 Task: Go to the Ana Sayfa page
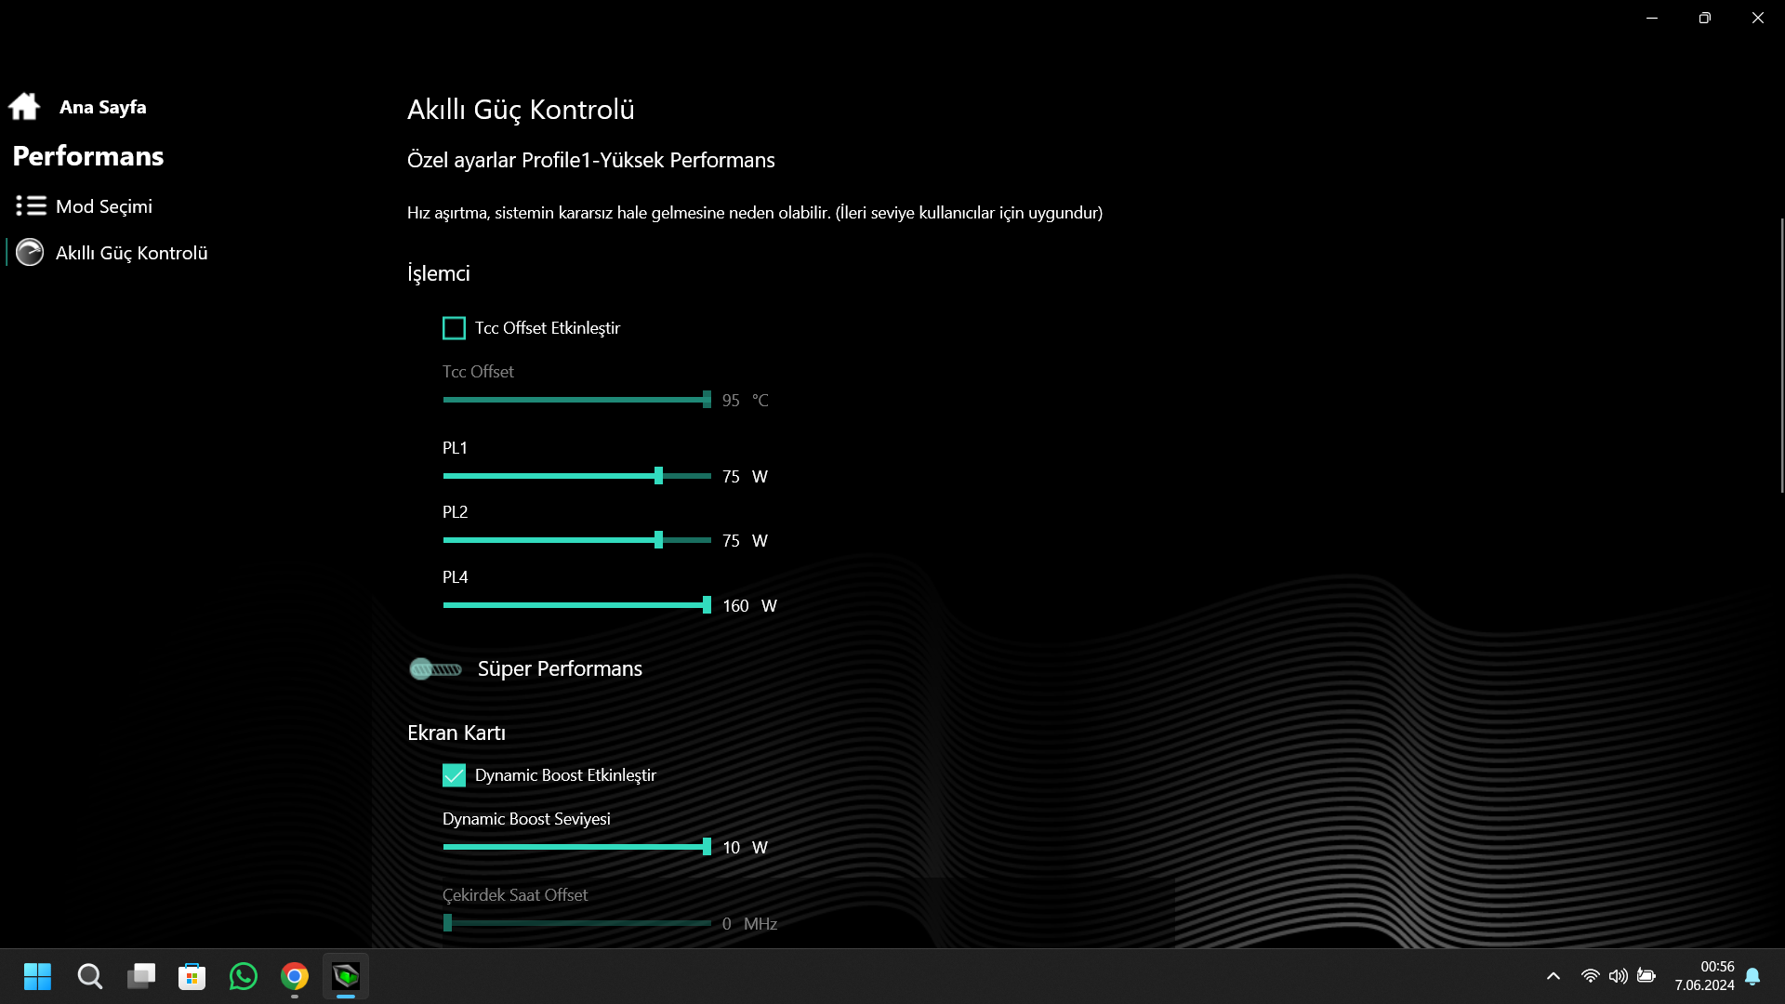pyautogui.click(x=102, y=107)
